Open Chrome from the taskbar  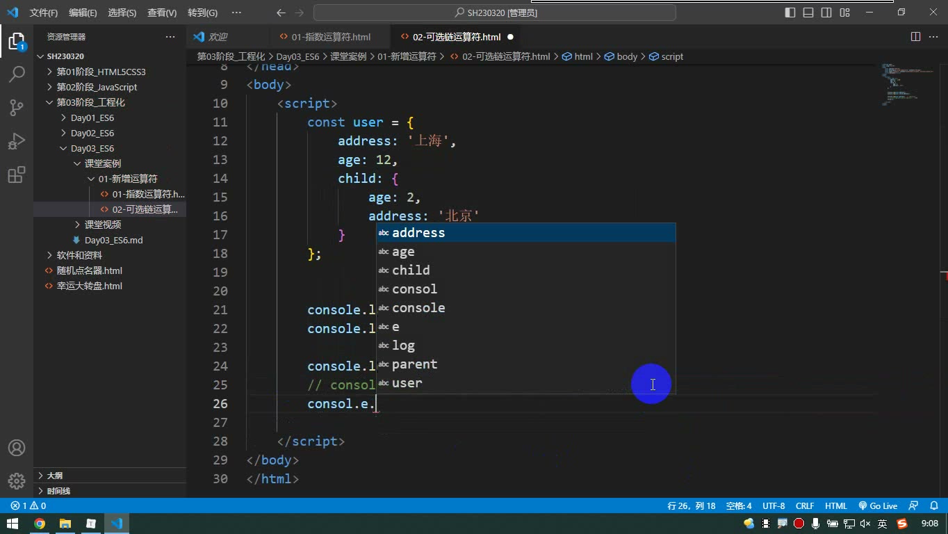click(x=40, y=524)
